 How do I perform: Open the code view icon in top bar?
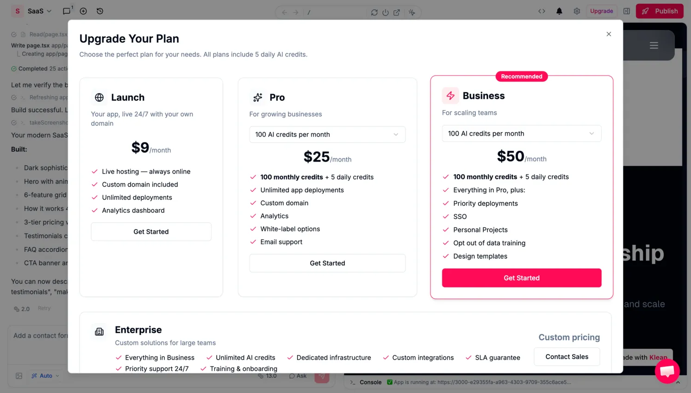[542, 11]
